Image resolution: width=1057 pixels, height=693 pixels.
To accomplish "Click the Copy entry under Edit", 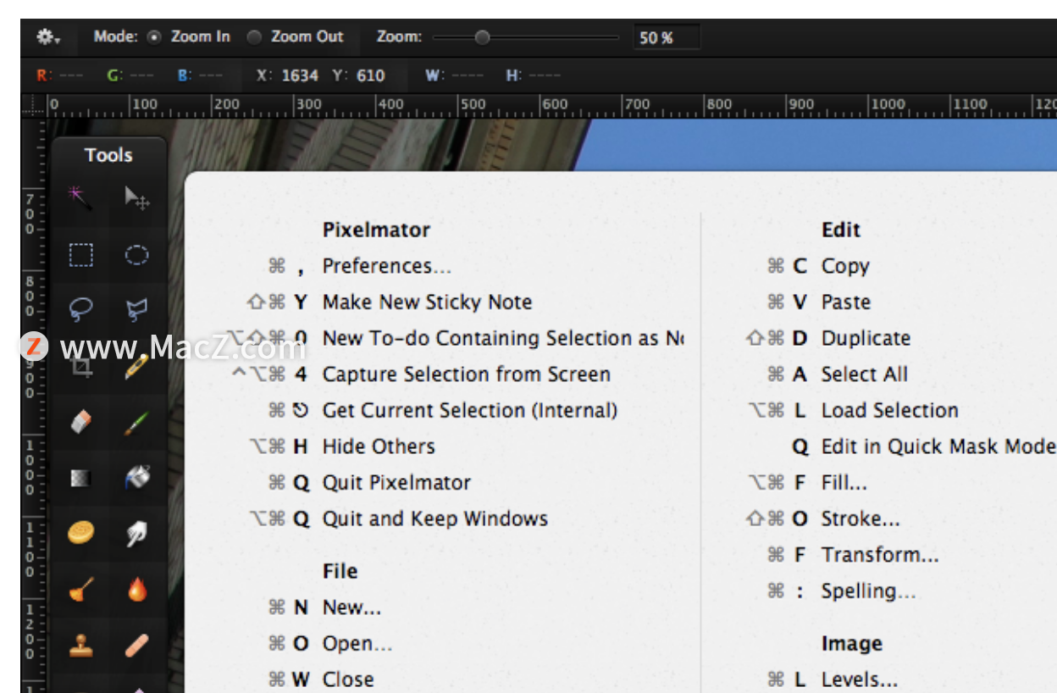I will tap(845, 266).
